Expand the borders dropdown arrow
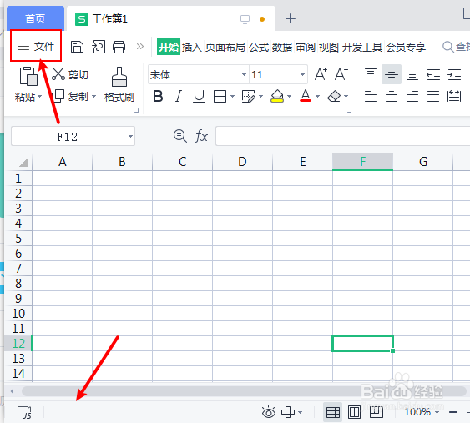 click(x=232, y=97)
